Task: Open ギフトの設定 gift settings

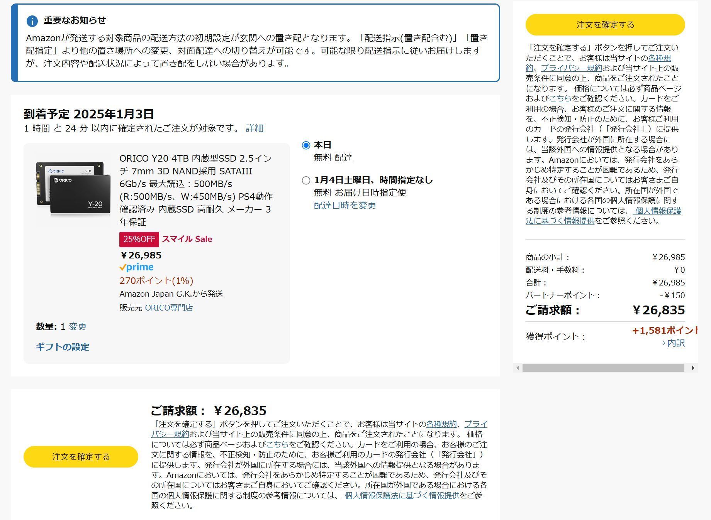Action: coord(63,347)
